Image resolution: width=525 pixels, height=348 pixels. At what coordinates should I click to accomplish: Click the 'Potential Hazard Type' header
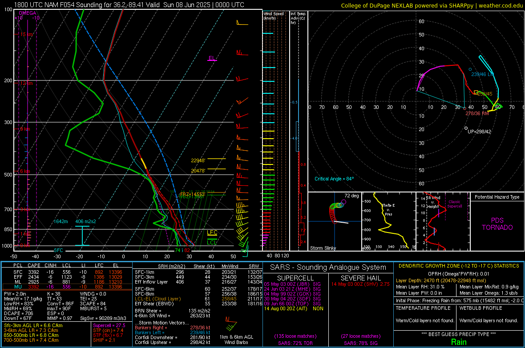click(x=497, y=197)
